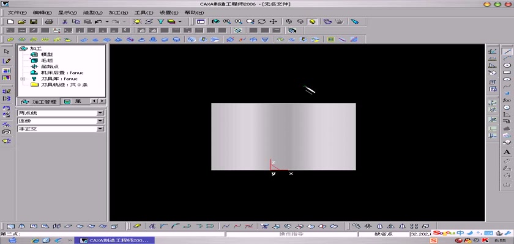Open the layer color dropdown arrow
This screenshot has width=514, height=244.
coord(180,21)
